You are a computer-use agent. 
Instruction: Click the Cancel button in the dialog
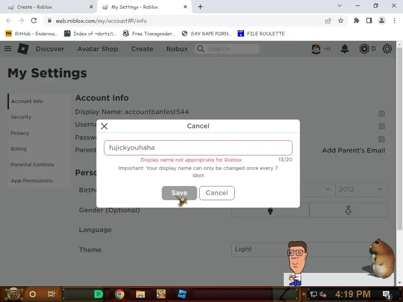[217, 193]
